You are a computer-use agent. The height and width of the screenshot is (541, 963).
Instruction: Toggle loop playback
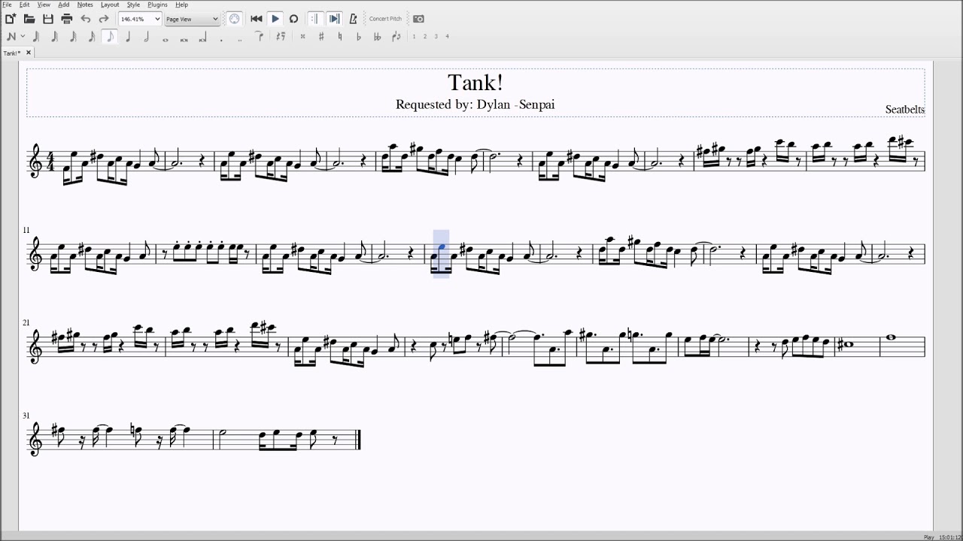pos(293,19)
